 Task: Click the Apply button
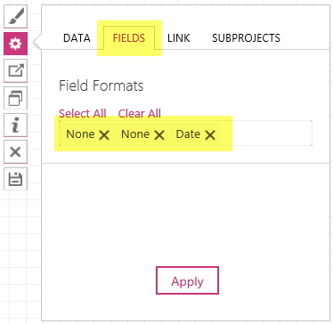(187, 280)
